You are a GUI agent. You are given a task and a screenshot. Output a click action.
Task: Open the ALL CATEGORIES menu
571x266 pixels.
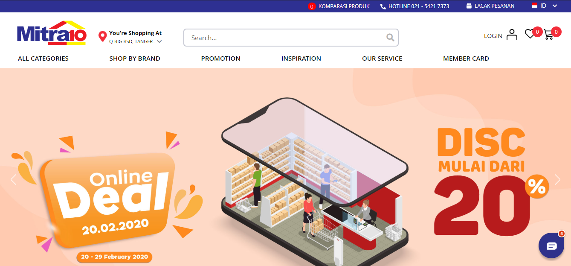tap(43, 58)
